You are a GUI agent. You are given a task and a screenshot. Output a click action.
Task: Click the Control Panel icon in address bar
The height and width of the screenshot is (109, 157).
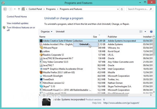pos(23,9)
